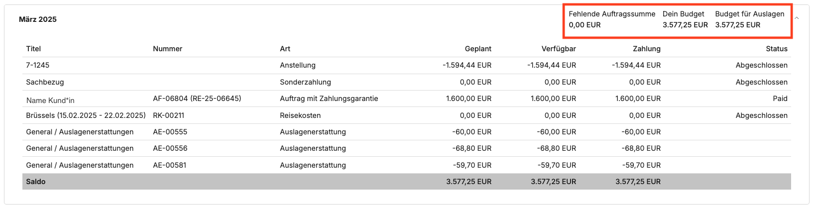This screenshot has width=813, height=208.
Task: Open the Name Kund*in entry
Action: click(50, 101)
